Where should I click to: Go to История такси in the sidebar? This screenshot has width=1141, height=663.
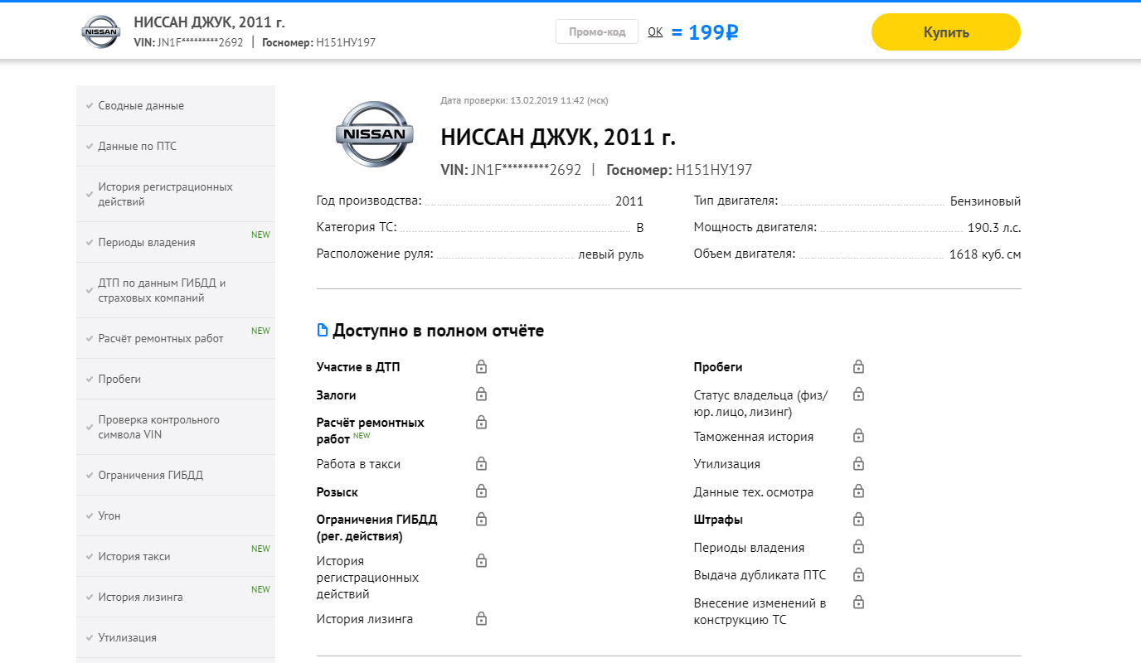(x=176, y=556)
